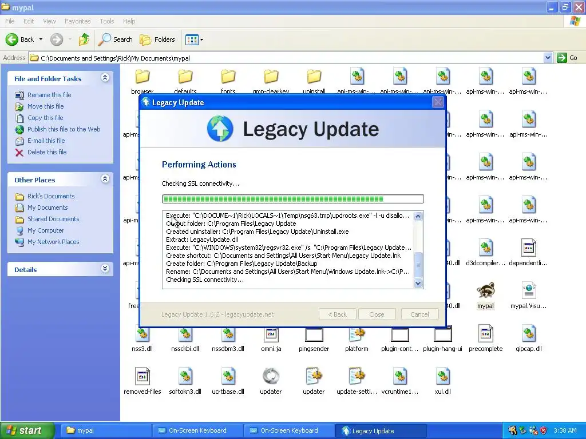Open the Tools menu

pyautogui.click(x=107, y=21)
